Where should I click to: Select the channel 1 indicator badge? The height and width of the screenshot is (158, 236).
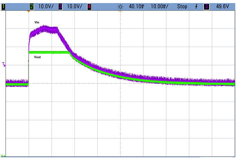[x=3, y=6]
